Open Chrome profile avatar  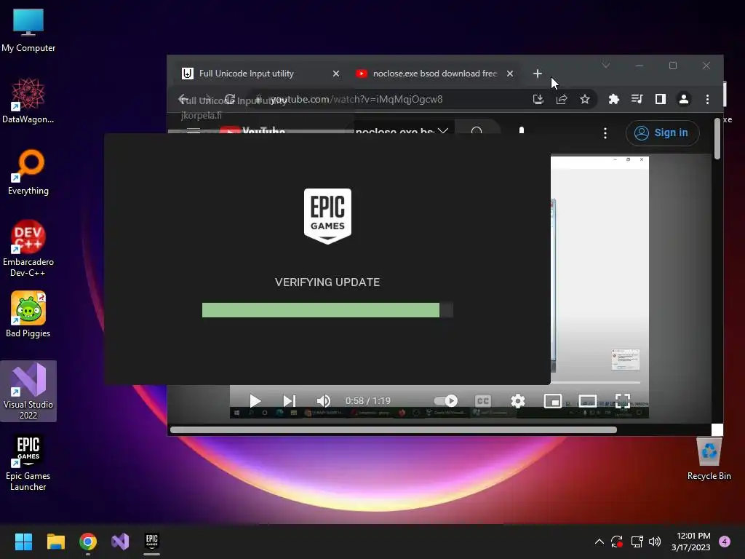click(684, 99)
